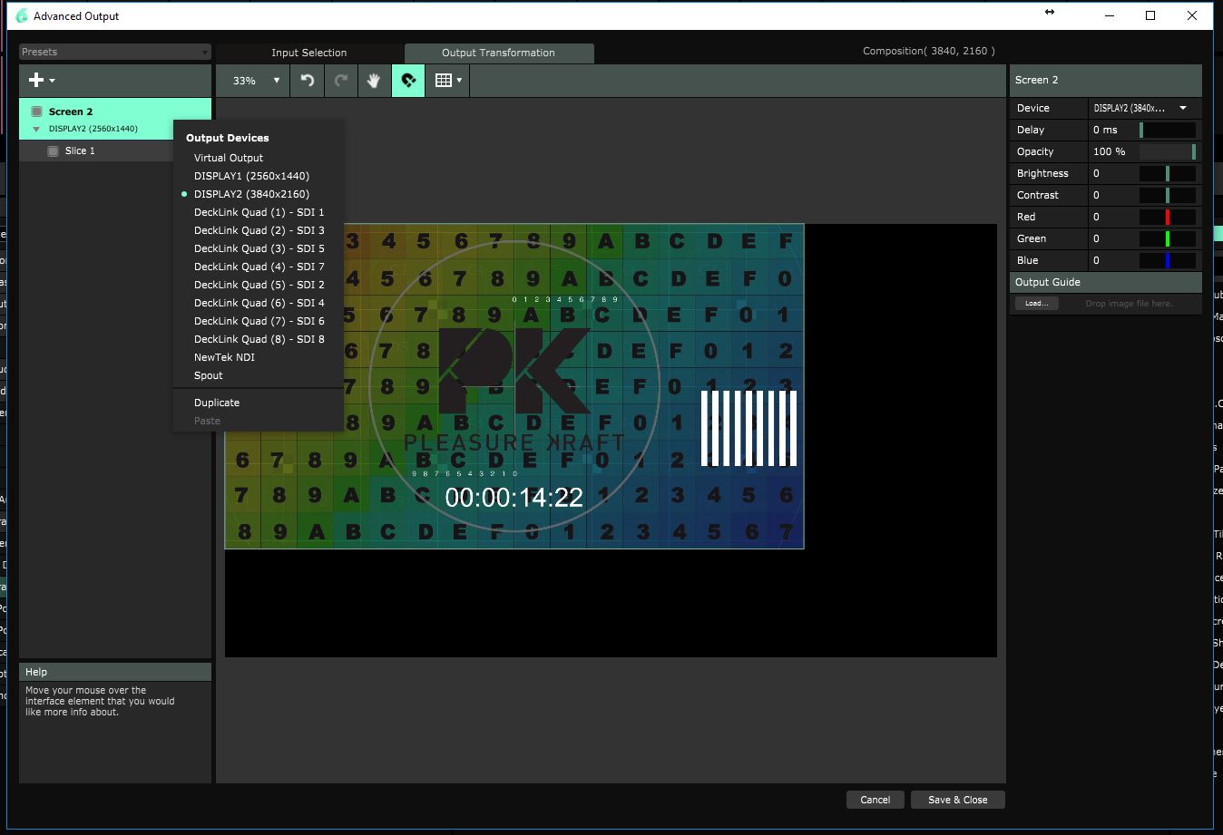Switch to the Input Selection tab

pos(308,53)
